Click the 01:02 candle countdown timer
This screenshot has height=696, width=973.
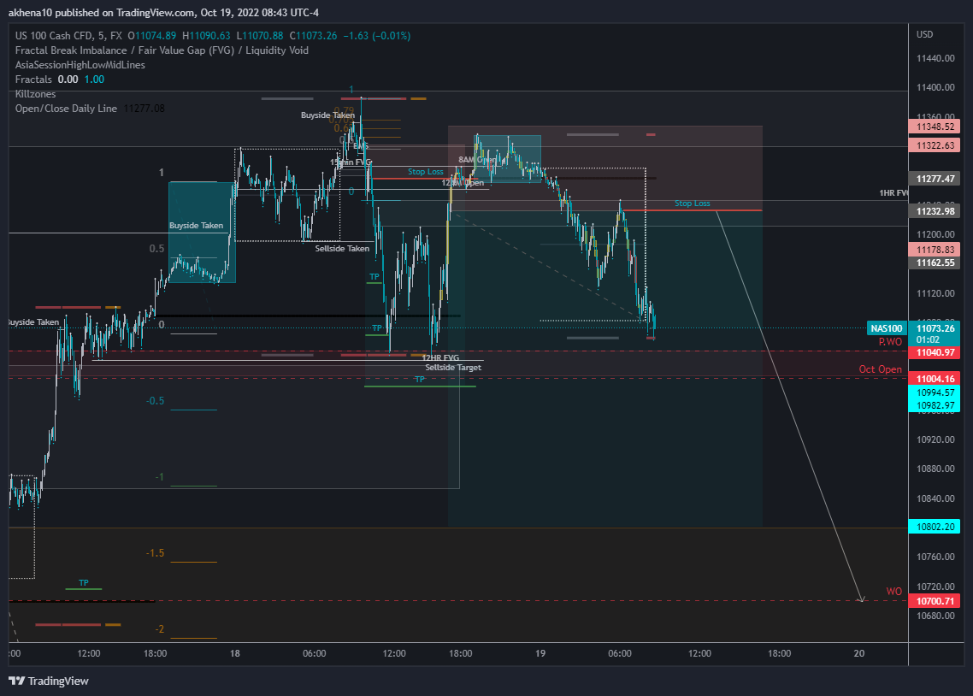coord(928,340)
